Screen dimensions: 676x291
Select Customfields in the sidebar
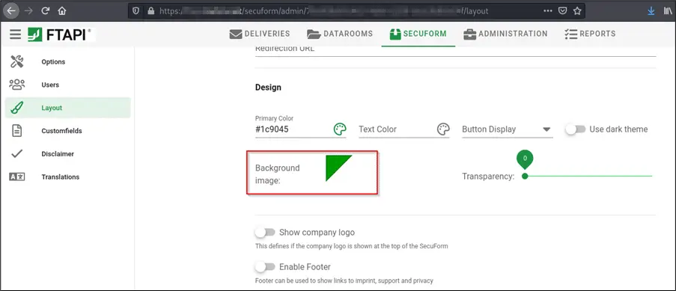click(x=67, y=131)
